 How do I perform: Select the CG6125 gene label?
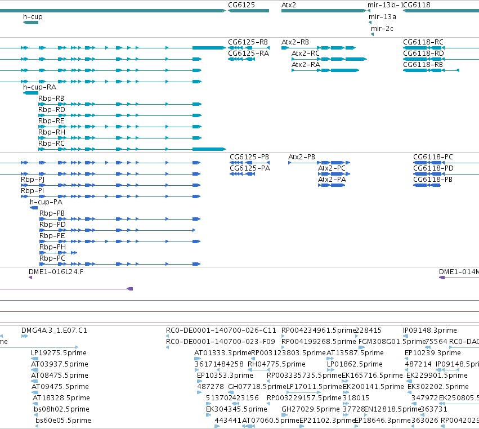(241, 5)
